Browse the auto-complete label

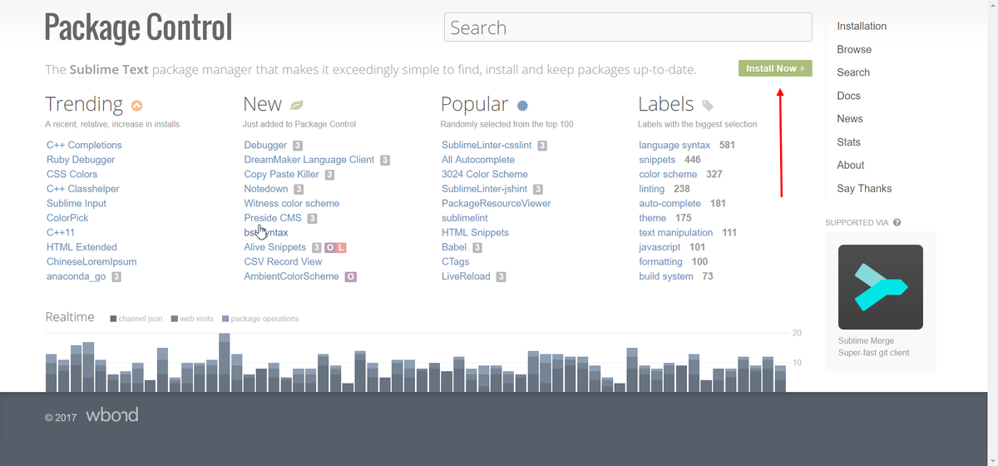(x=670, y=204)
